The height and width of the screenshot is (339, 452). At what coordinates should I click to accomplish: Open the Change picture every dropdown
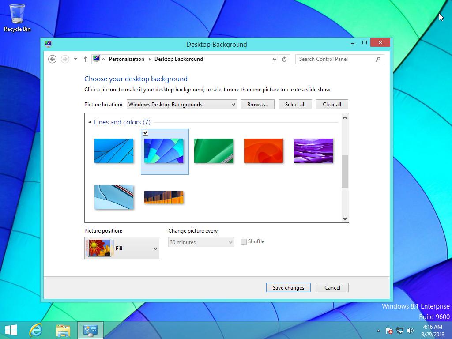click(x=201, y=242)
